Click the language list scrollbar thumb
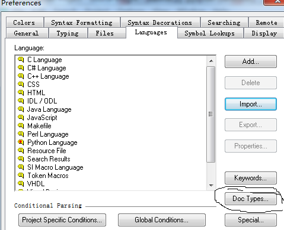Viewport: 284px width, 230px height. (211, 114)
